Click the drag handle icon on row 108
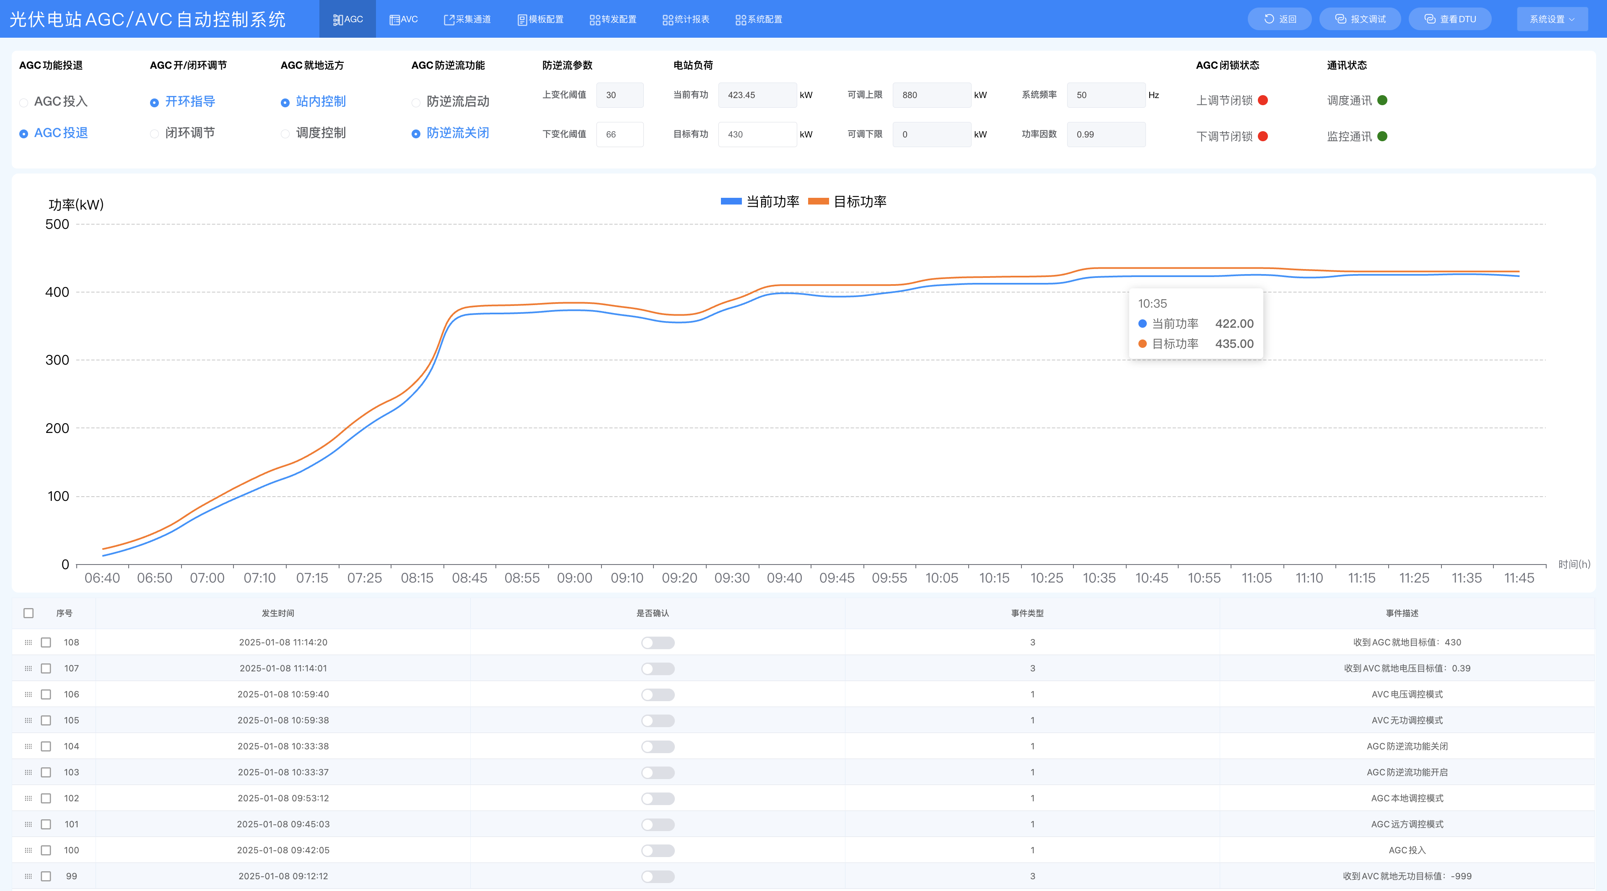Screen dimensions: 1607x891 tap(28, 642)
